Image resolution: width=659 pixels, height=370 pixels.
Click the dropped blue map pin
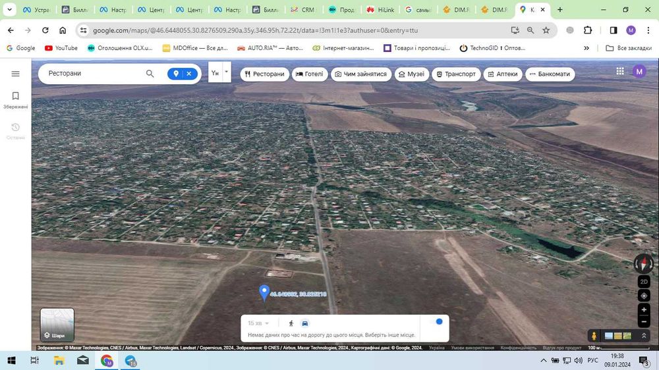tap(264, 293)
